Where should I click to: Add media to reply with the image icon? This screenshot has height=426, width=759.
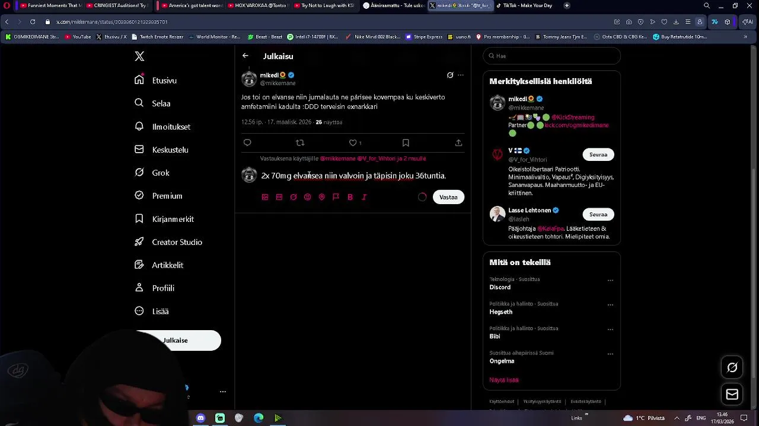point(265,197)
